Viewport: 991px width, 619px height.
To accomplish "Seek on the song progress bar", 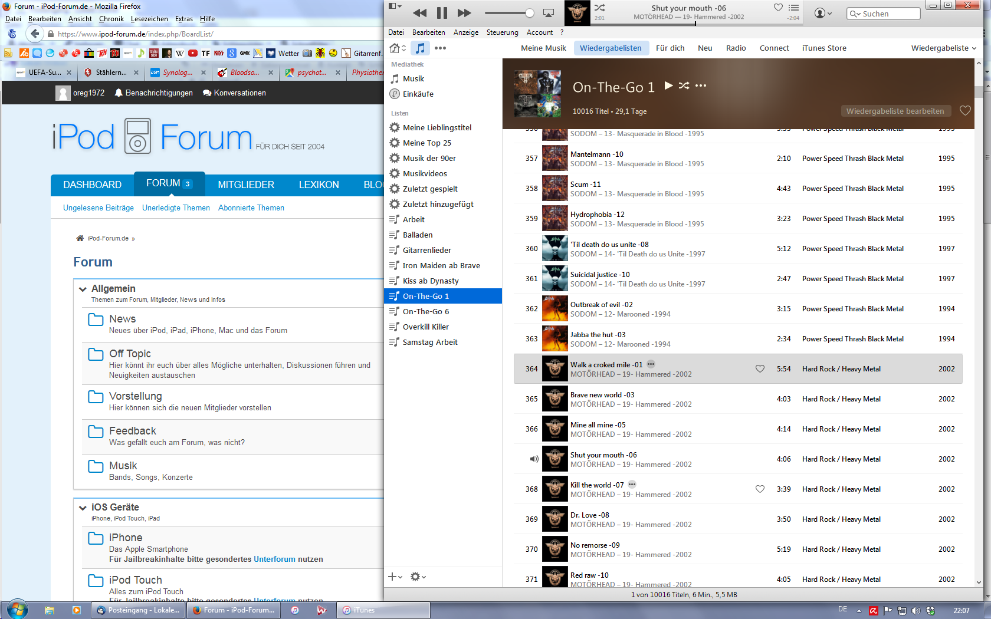I will click(x=695, y=24).
